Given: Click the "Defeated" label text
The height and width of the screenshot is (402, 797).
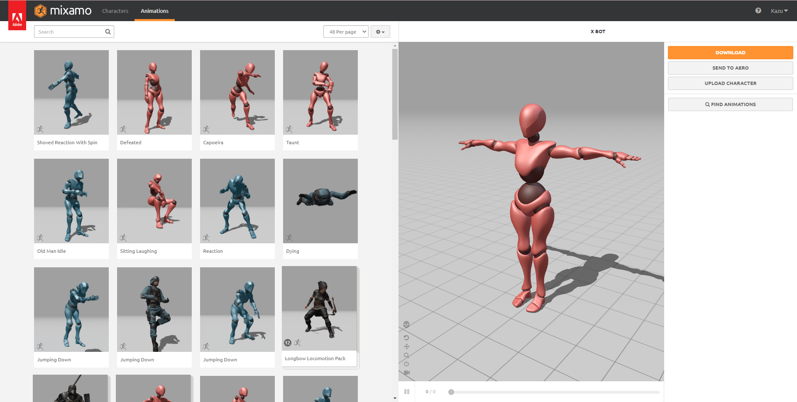Looking at the screenshot, I should click(x=131, y=143).
